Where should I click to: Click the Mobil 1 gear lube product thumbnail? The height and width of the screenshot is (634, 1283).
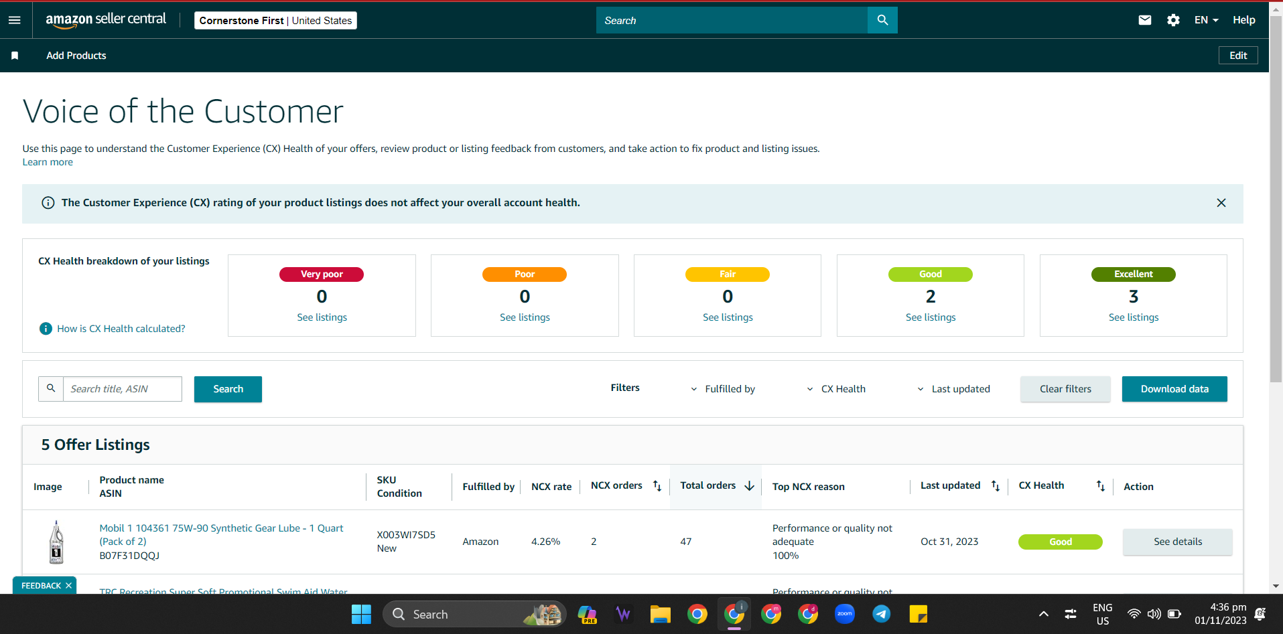coord(57,542)
